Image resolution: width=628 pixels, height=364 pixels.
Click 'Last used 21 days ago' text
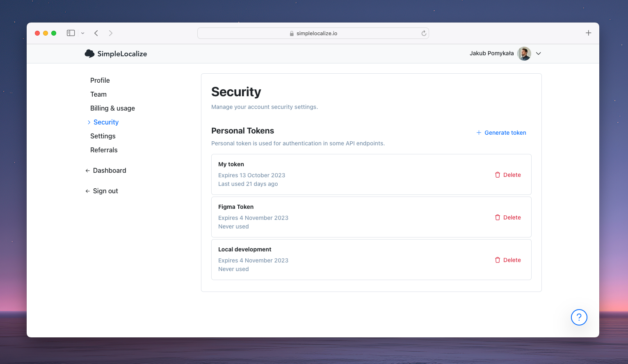click(x=248, y=184)
